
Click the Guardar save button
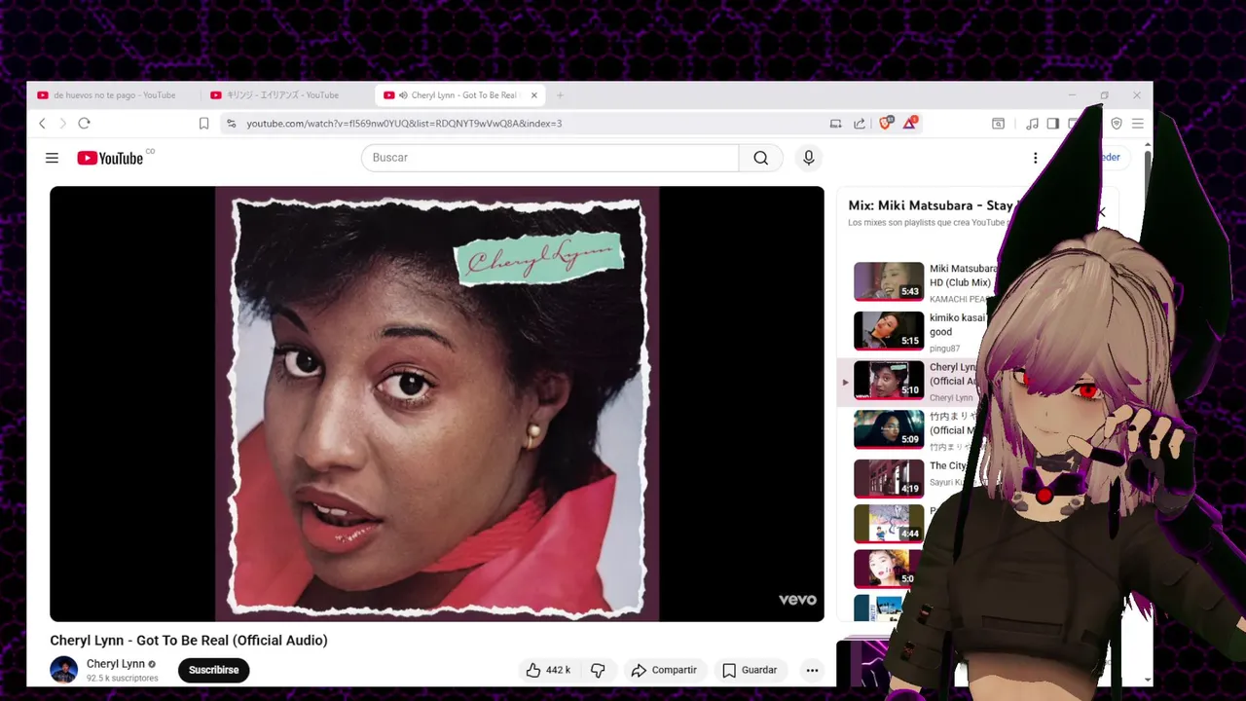click(750, 670)
